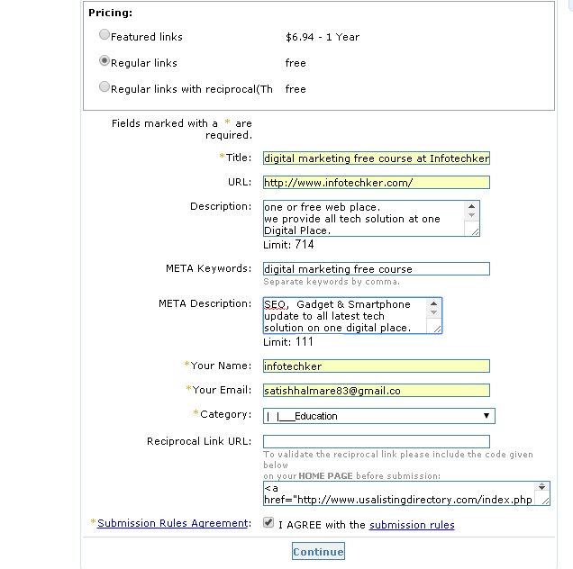The width and height of the screenshot is (573, 569).
Task: Click the META Description scroll up arrow
Action: point(433,303)
